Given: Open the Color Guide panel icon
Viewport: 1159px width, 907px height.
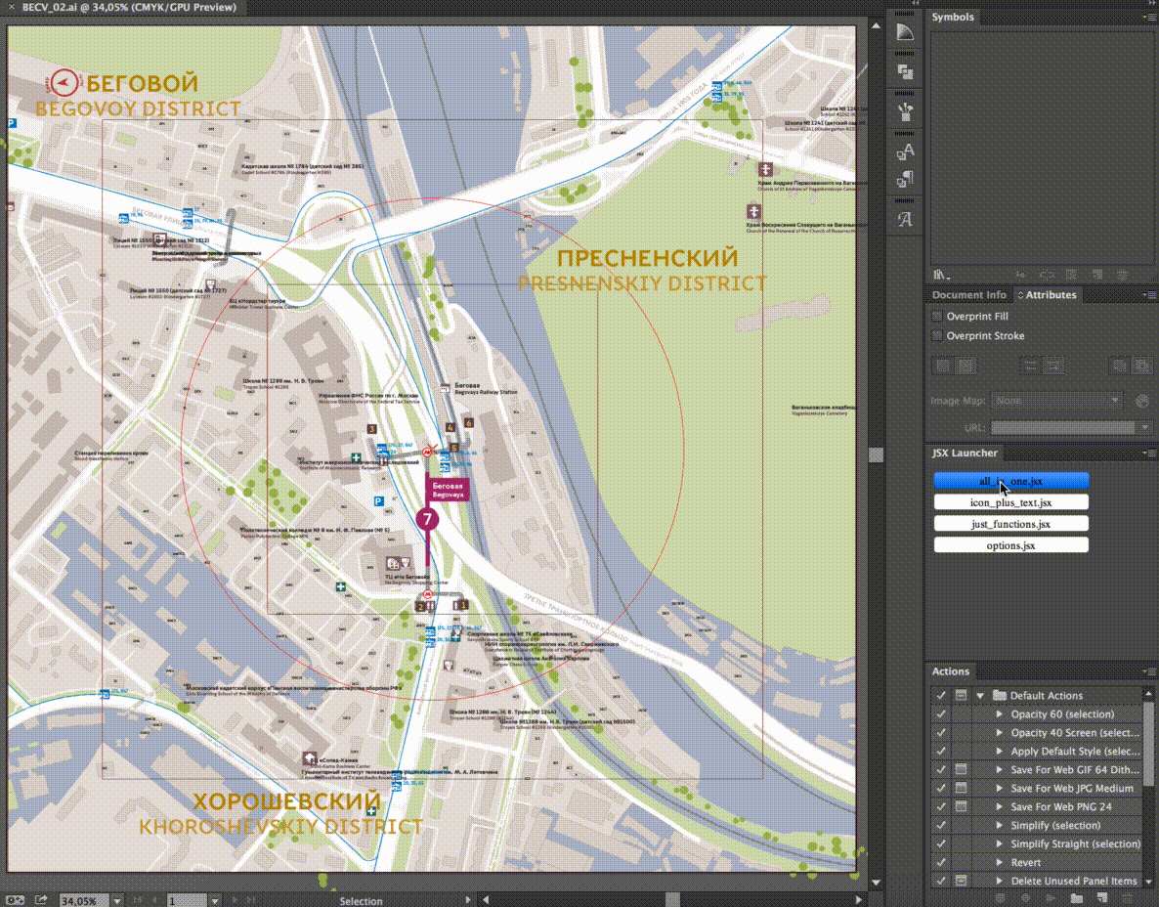Looking at the screenshot, I should point(905,32).
